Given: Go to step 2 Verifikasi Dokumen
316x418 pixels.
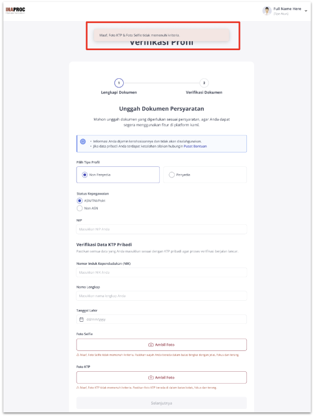Looking at the screenshot, I should (204, 83).
